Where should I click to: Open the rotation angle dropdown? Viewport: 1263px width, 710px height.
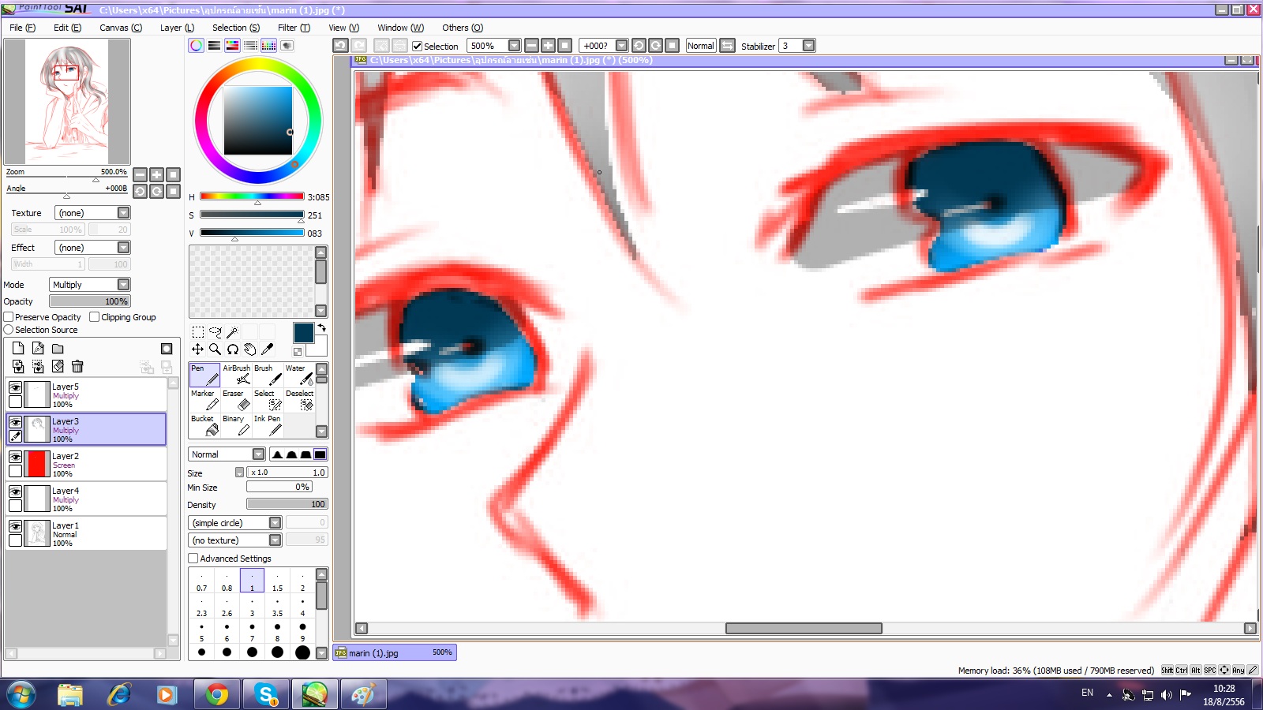(621, 46)
